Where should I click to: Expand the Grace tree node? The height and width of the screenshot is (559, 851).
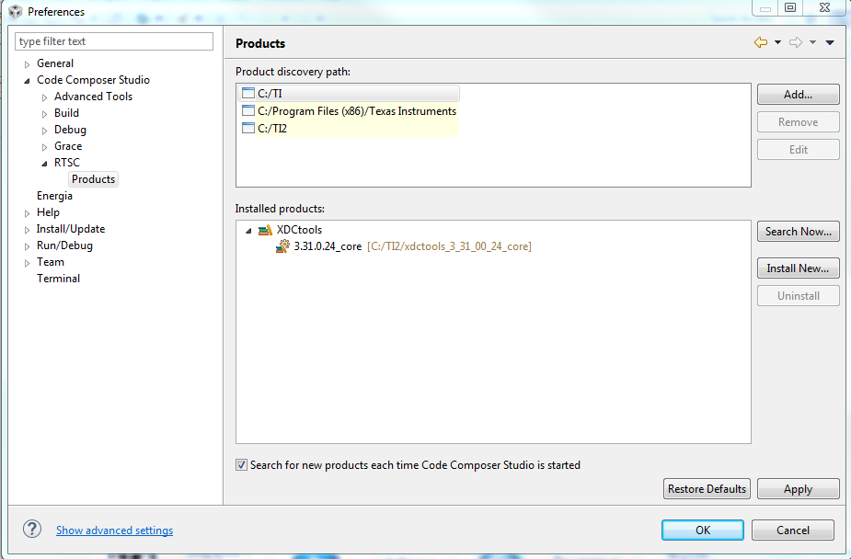click(x=44, y=147)
